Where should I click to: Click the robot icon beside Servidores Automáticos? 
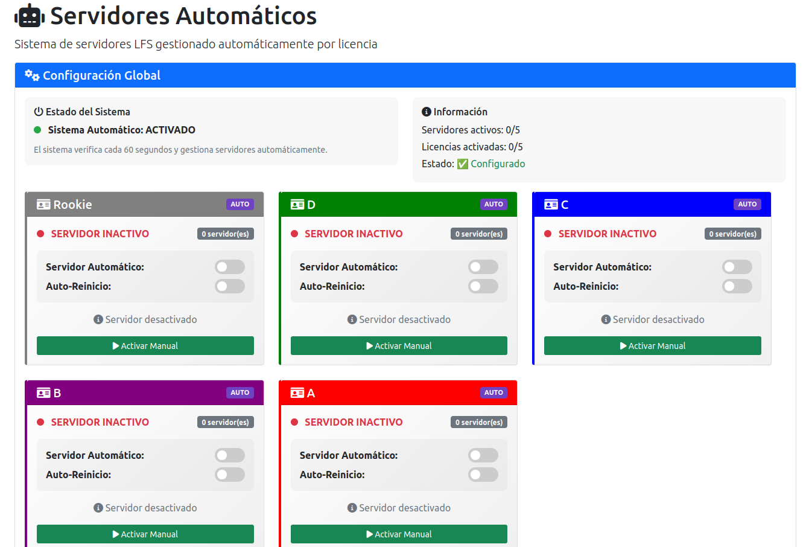(30, 16)
